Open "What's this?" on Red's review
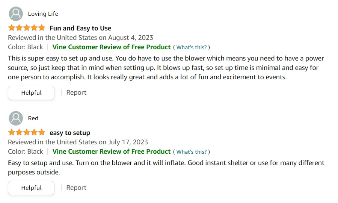The width and height of the screenshot is (338, 203). [192, 152]
